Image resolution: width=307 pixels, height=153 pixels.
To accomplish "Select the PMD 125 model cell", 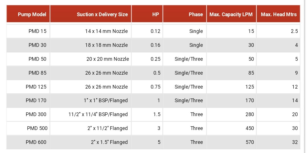I will [x=36, y=87].
